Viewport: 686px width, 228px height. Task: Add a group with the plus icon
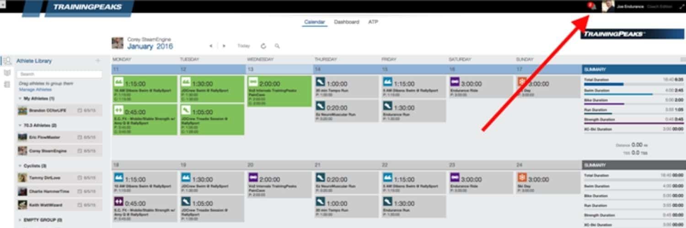(97, 61)
